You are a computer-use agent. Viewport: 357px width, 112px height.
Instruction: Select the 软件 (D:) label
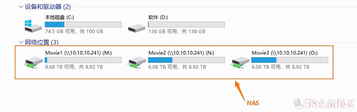coord(158,17)
